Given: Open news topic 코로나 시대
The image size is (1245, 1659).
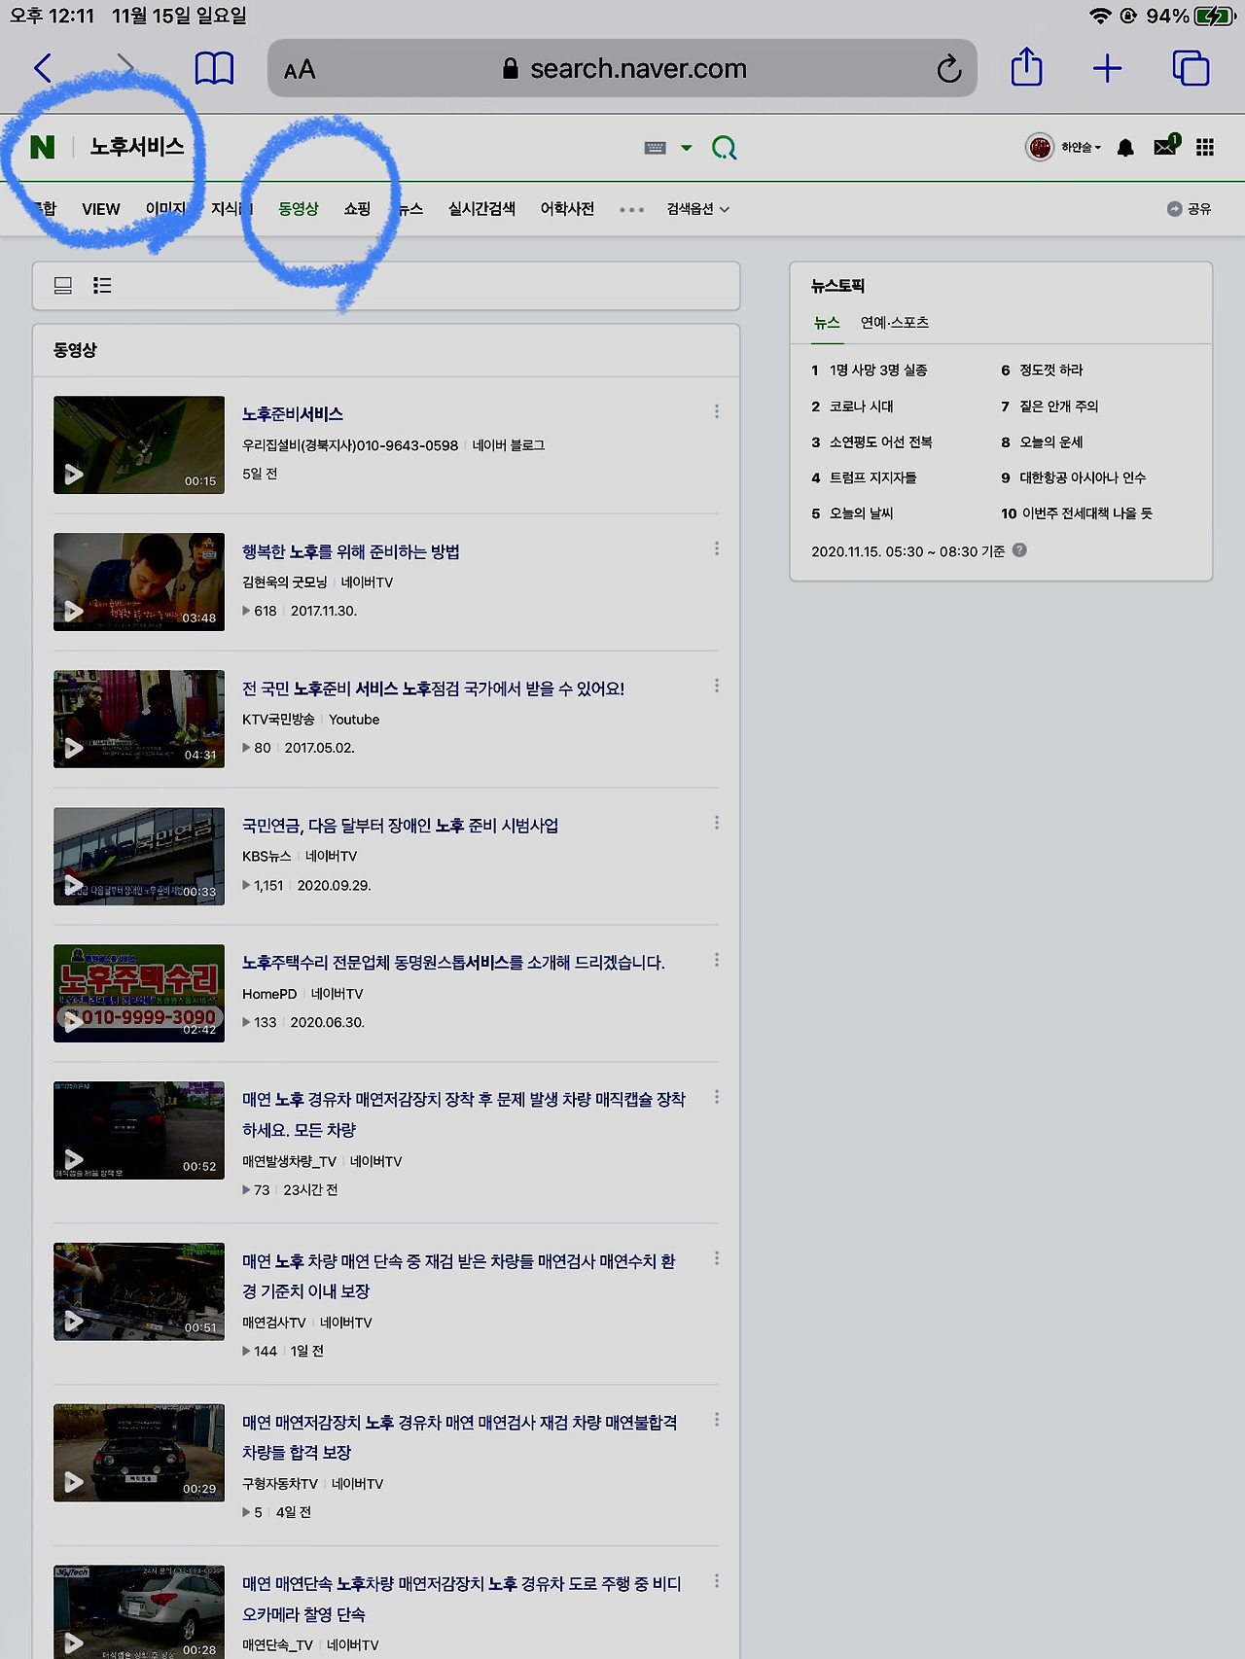Looking at the screenshot, I should tap(862, 406).
